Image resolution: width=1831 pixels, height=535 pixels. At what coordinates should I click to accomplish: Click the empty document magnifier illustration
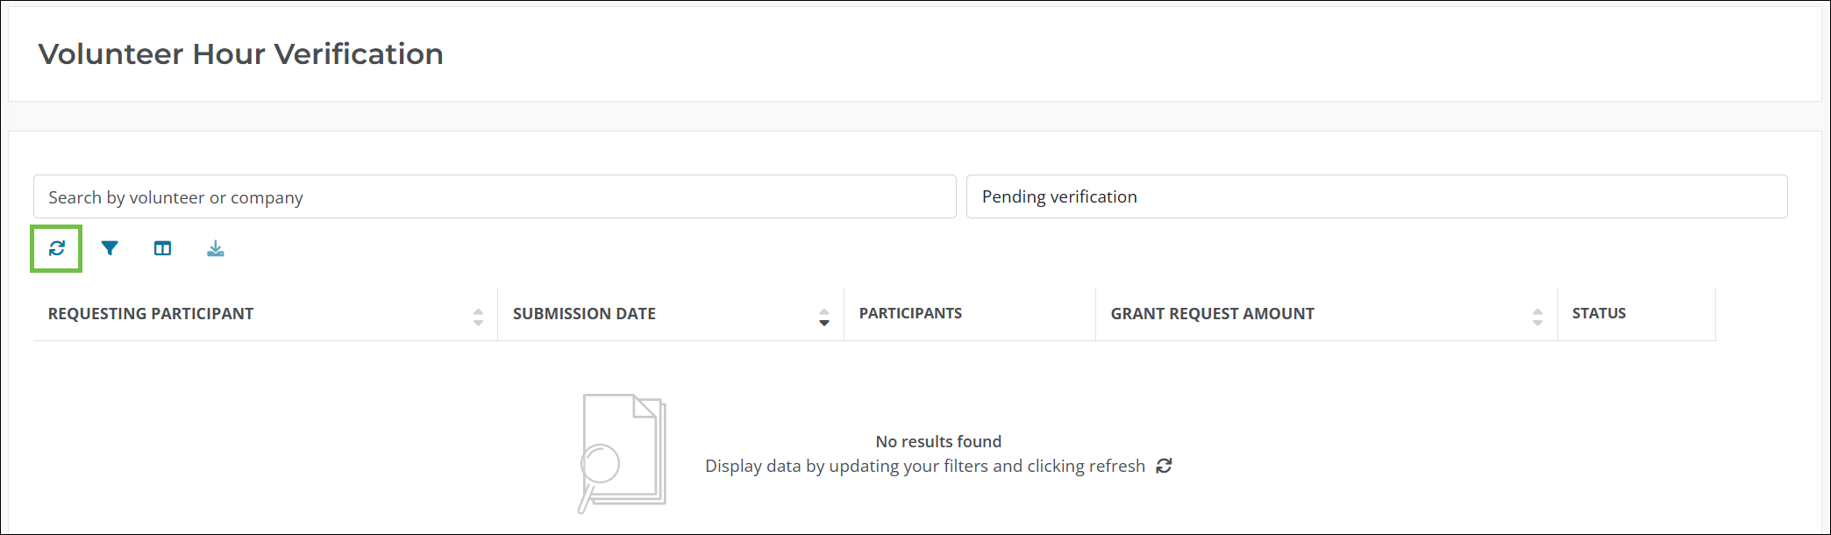[x=622, y=453]
